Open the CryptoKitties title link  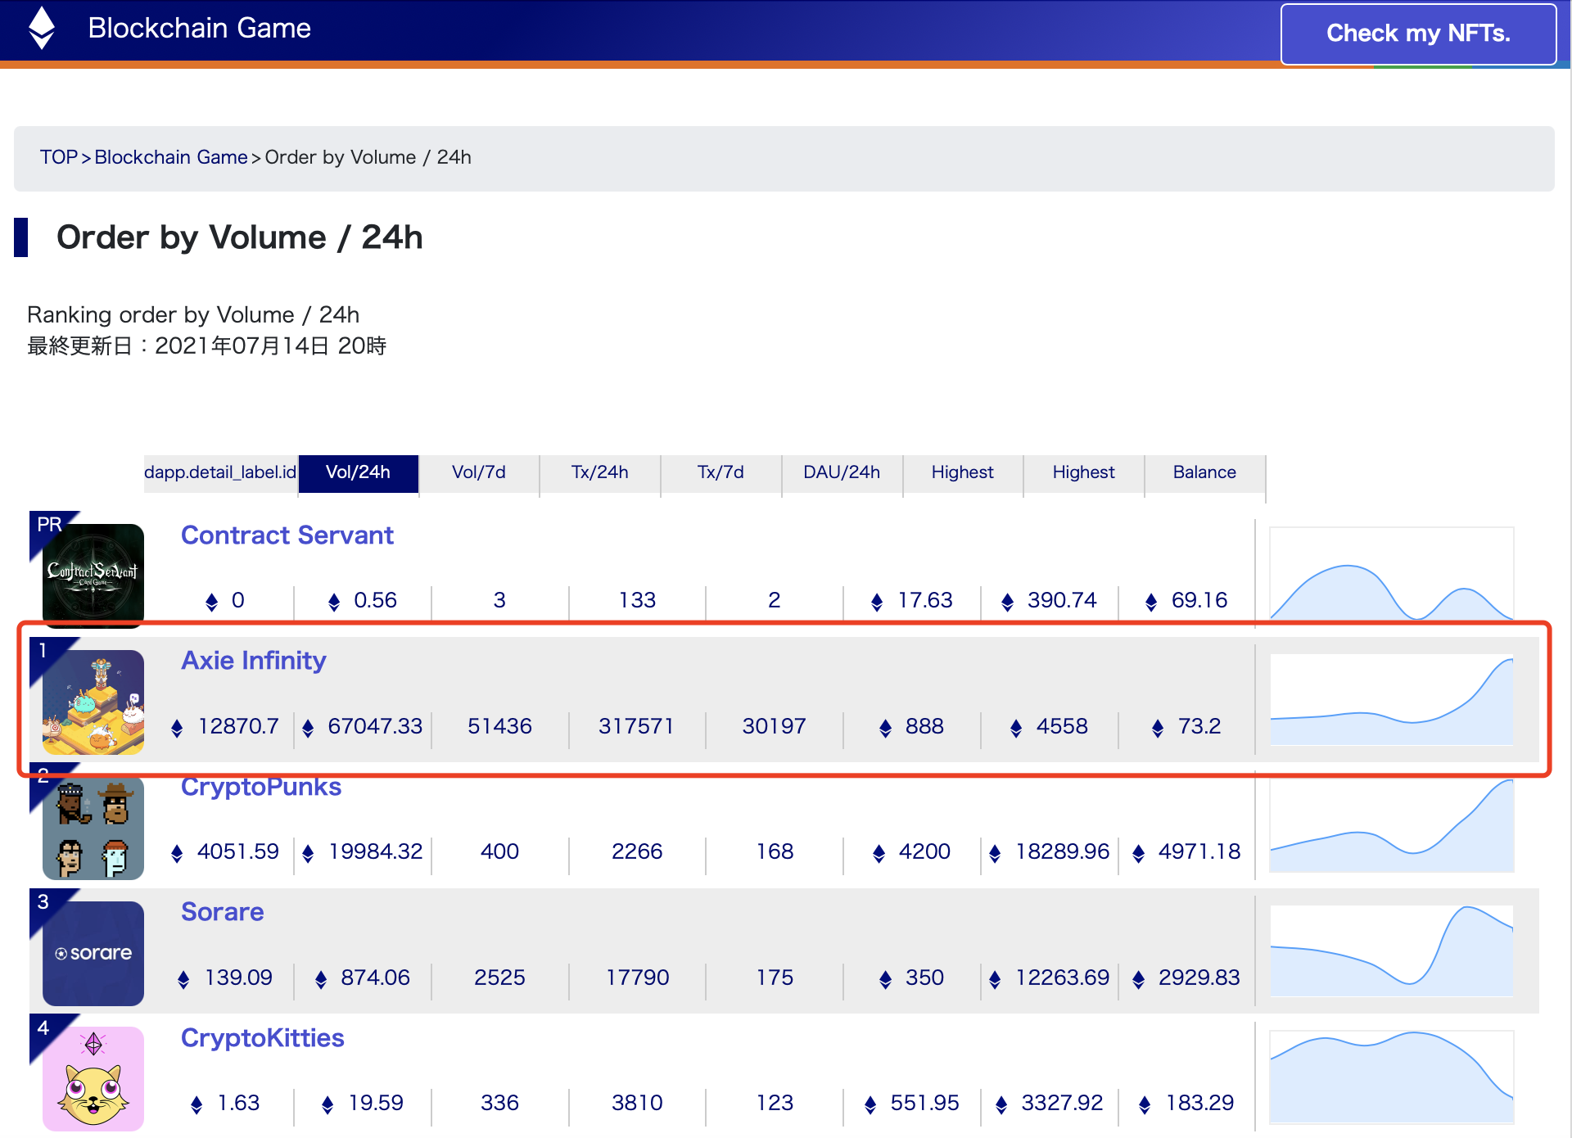262,1038
